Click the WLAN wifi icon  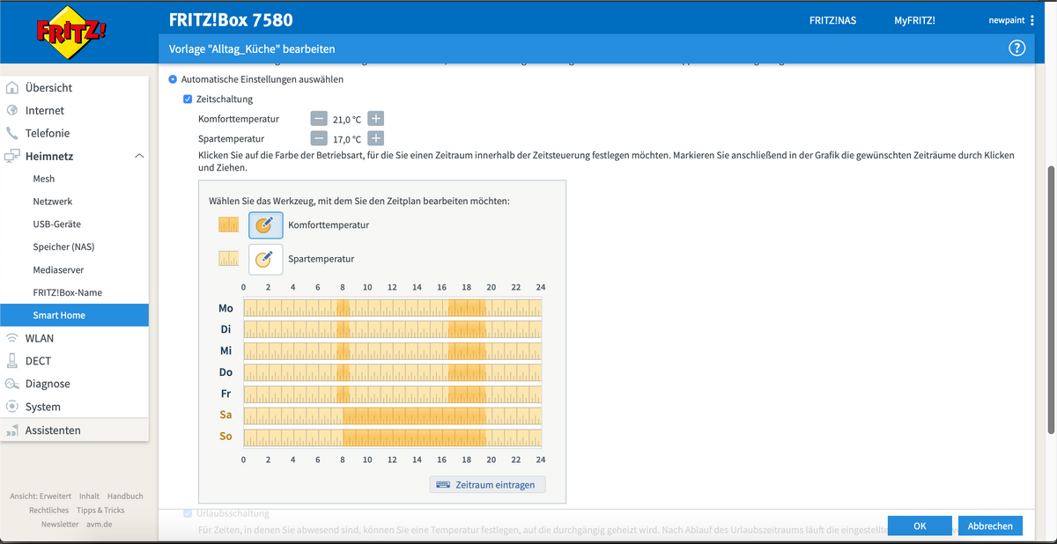pyautogui.click(x=12, y=338)
